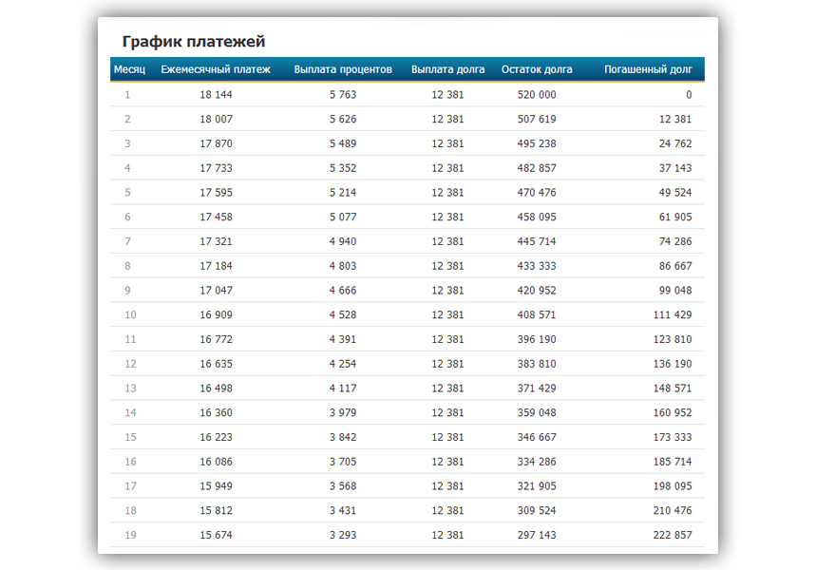Click remaining debt value 383 810

coord(537,364)
